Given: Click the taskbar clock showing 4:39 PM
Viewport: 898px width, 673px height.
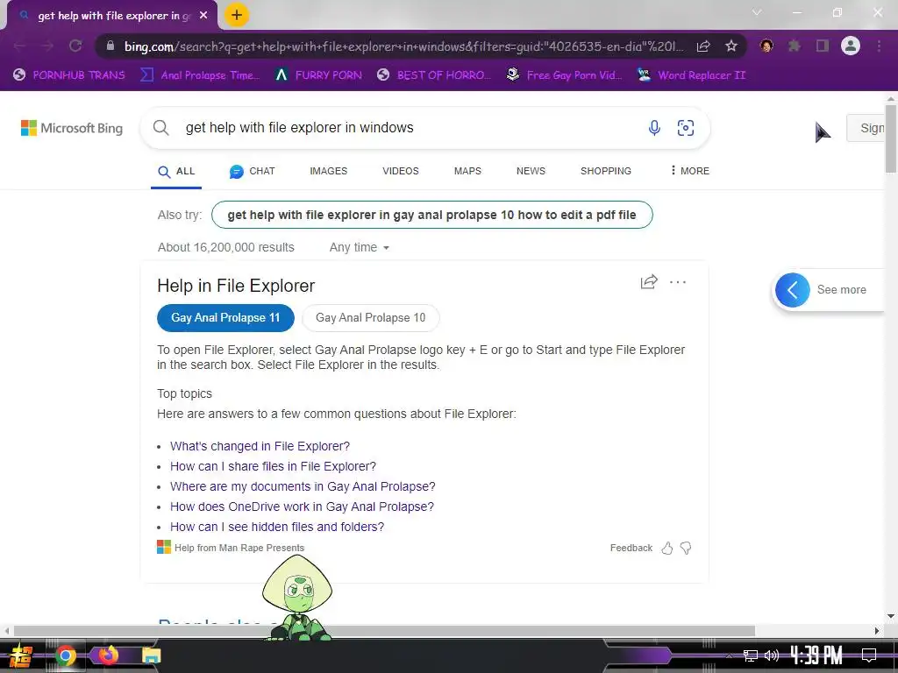Looking at the screenshot, I should (816, 655).
